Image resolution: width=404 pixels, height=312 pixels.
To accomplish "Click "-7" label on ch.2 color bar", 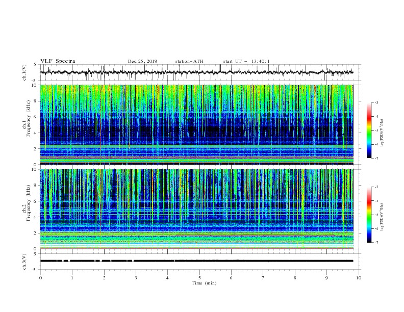I will 376,242.
